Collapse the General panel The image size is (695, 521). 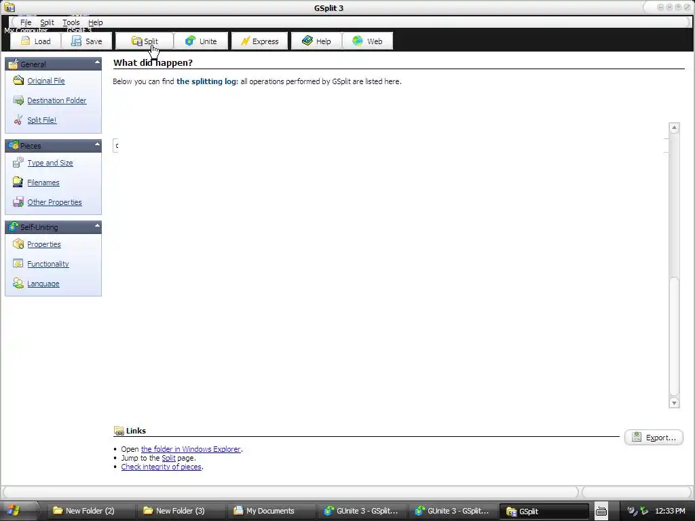coord(97,62)
